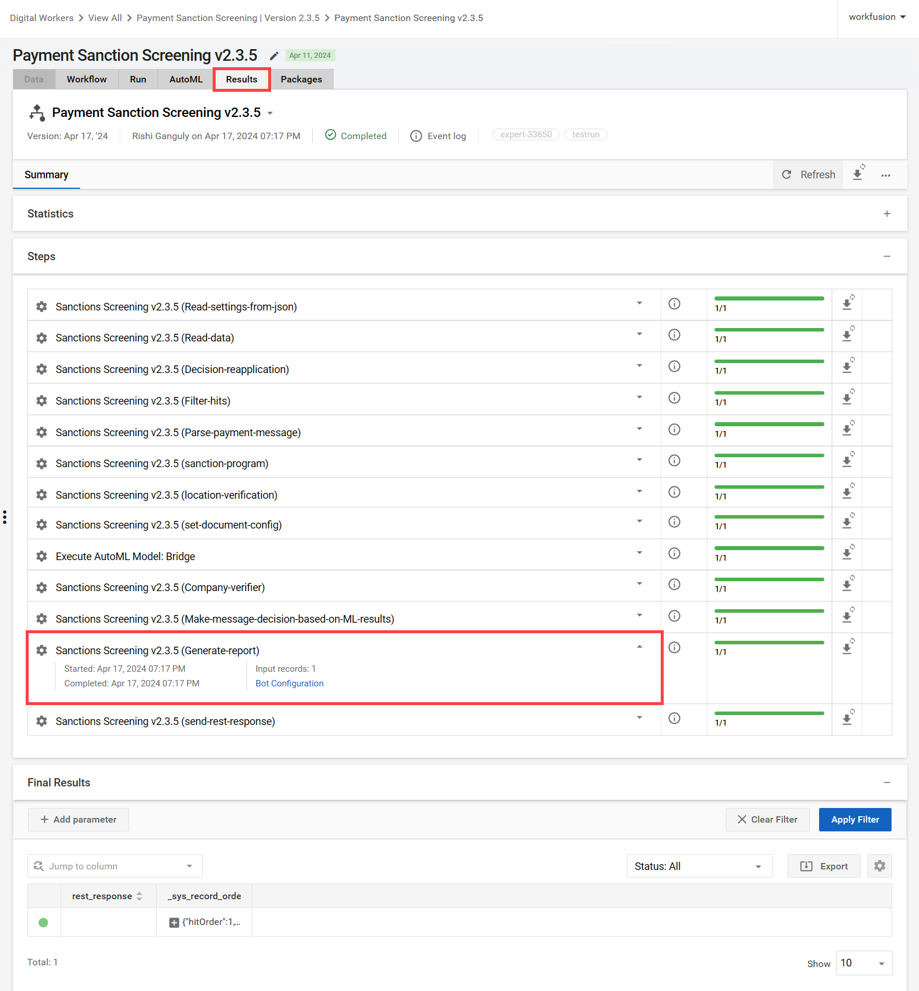Click the Export button
This screenshot has width=919, height=991.
click(824, 866)
